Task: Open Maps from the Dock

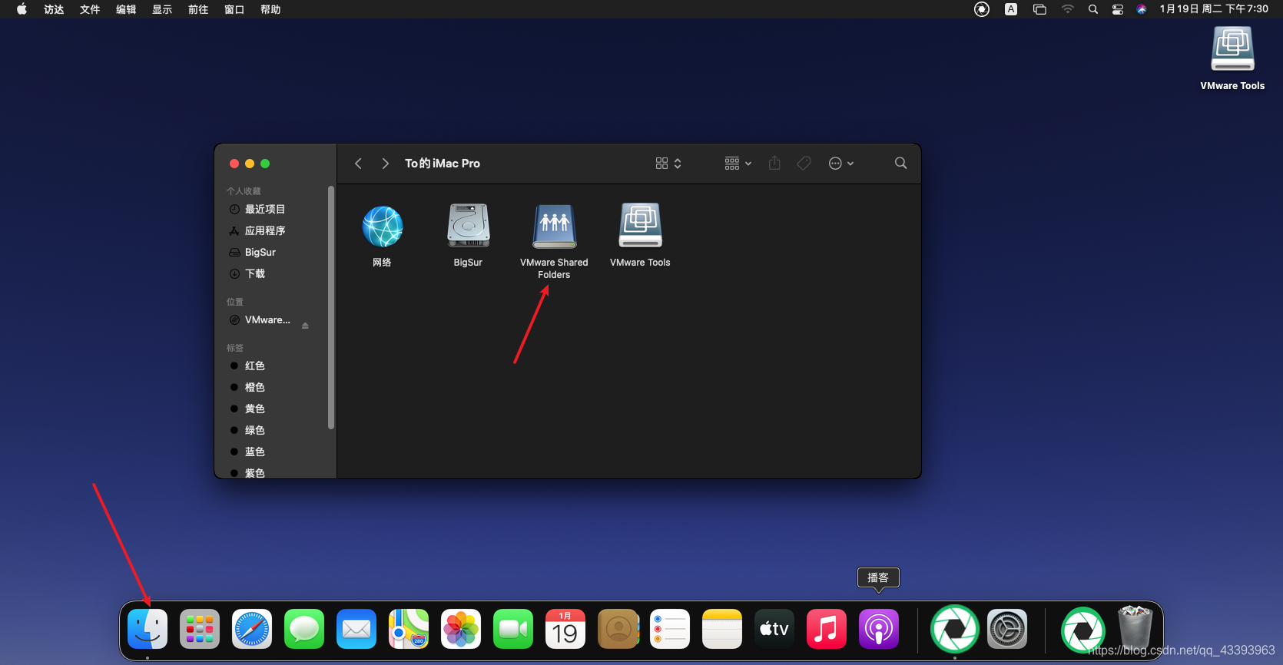Action: [409, 629]
